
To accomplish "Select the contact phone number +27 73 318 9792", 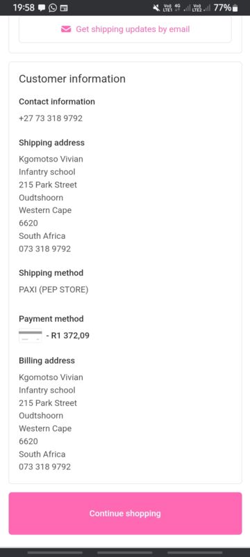I will click(x=51, y=118).
